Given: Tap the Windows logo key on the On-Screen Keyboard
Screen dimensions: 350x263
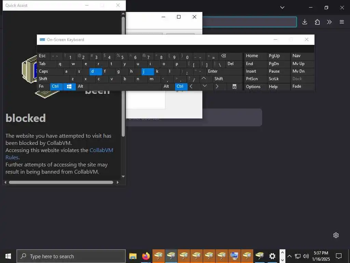Looking at the screenshot, I should click(x=69, y=87).
